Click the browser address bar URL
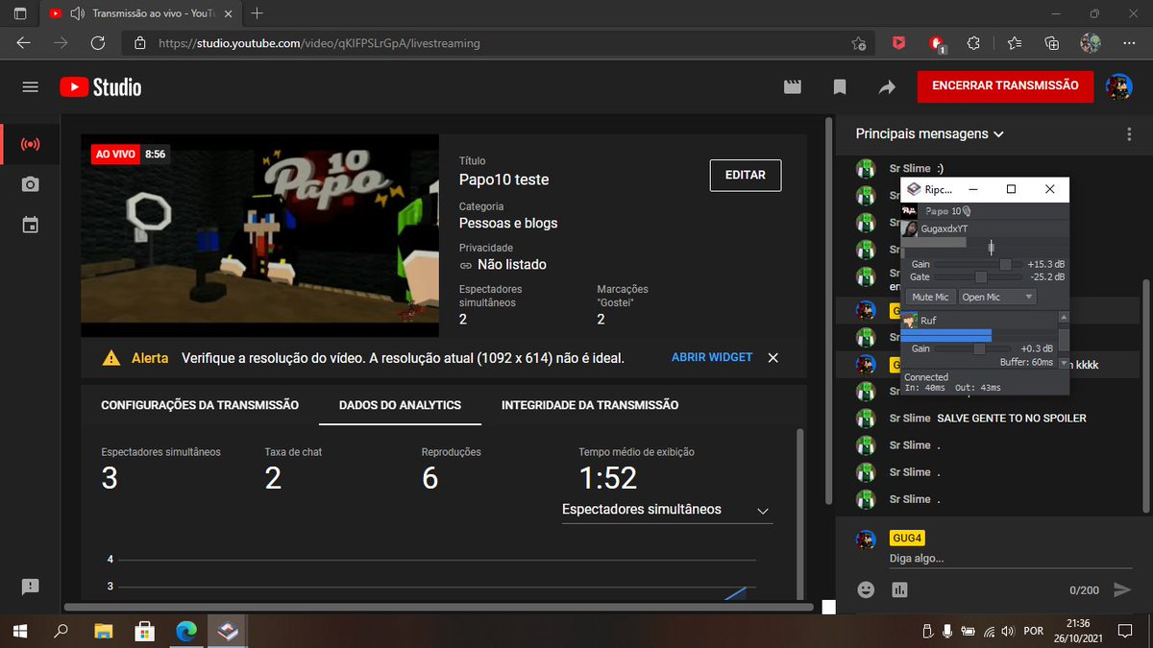 (319, 43)
